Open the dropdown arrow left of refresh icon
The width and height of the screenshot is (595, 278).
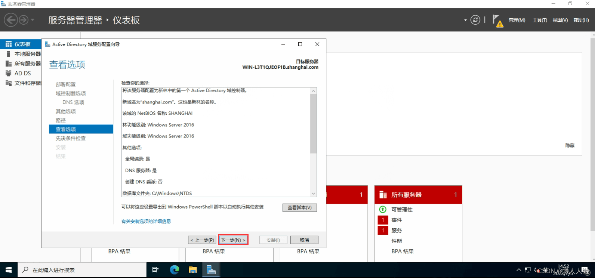tap(465, 20)
